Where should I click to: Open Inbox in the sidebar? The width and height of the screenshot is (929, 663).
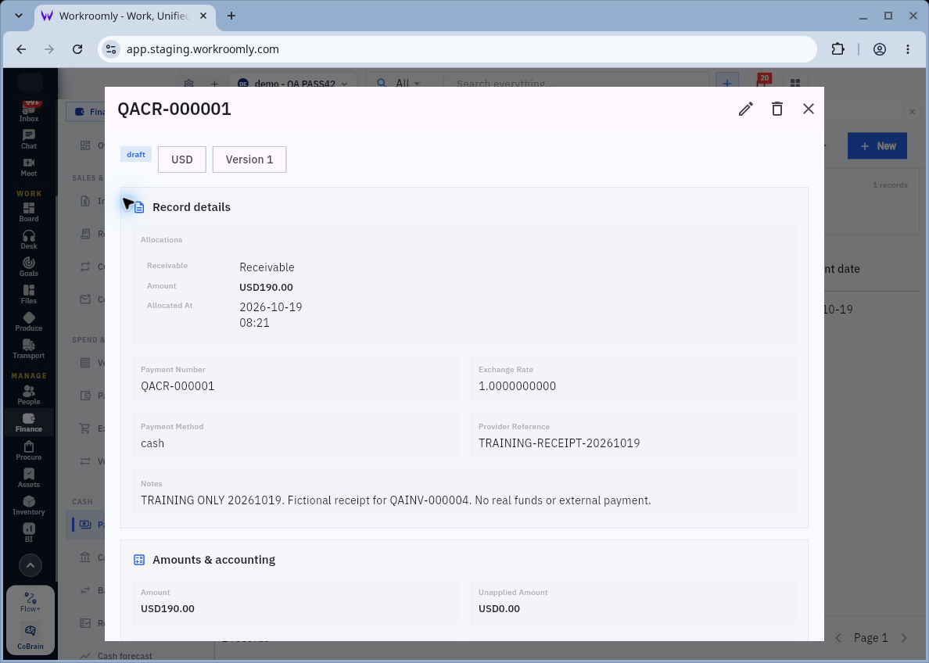tap(28, 112)
